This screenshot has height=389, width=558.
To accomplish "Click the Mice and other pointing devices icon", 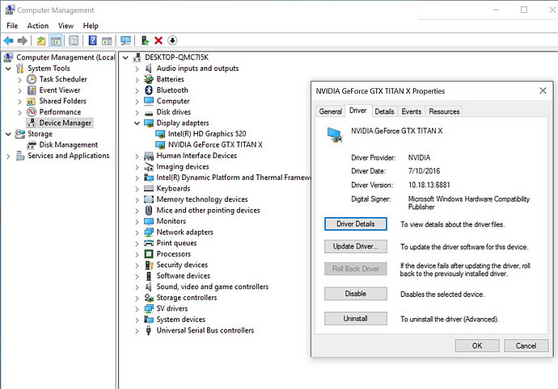I will [x=149, y=211].
